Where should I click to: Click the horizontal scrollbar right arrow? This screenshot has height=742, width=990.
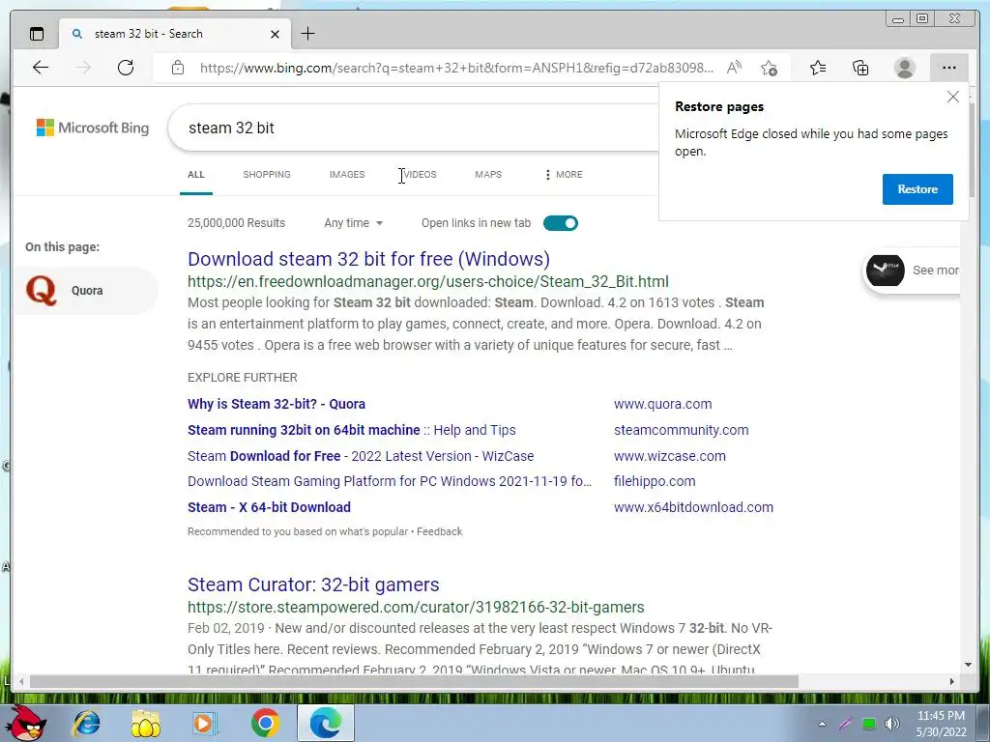coord(952,681)
